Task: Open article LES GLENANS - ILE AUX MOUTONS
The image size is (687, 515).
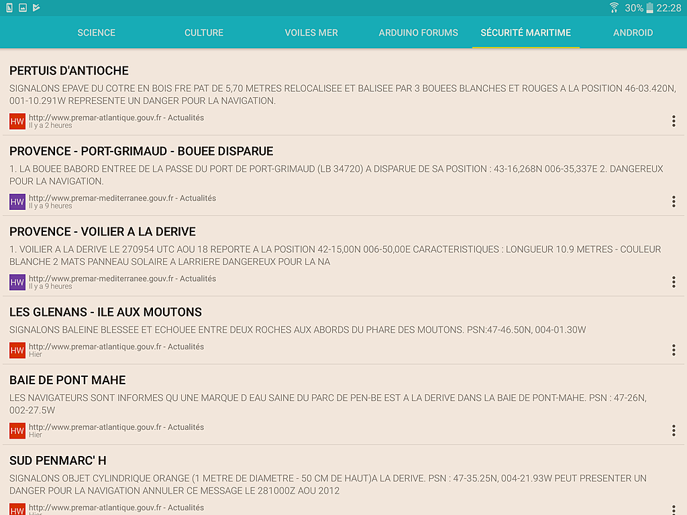Action: tap(105, 312)
